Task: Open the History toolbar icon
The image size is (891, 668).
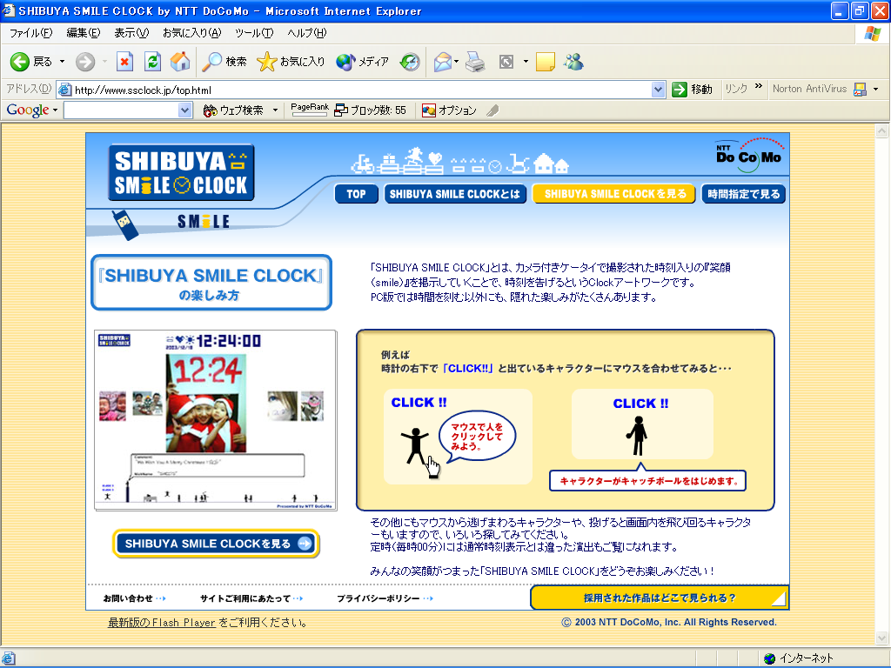Action: pos(410,62)
